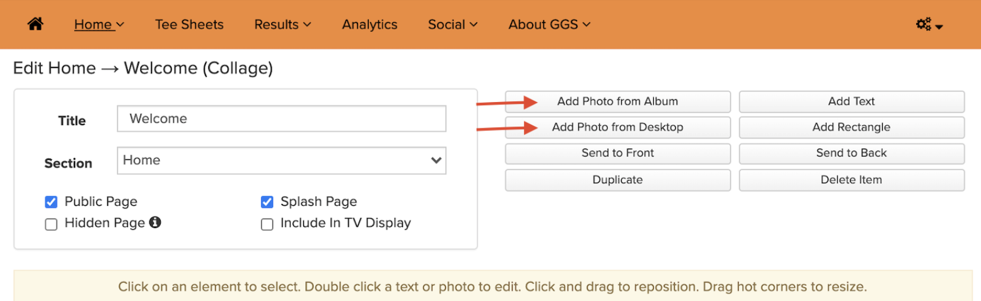The width and height of the screenshot is (981, 301).
Task: Go to Tee Sheets
Action: pos(189,25)
